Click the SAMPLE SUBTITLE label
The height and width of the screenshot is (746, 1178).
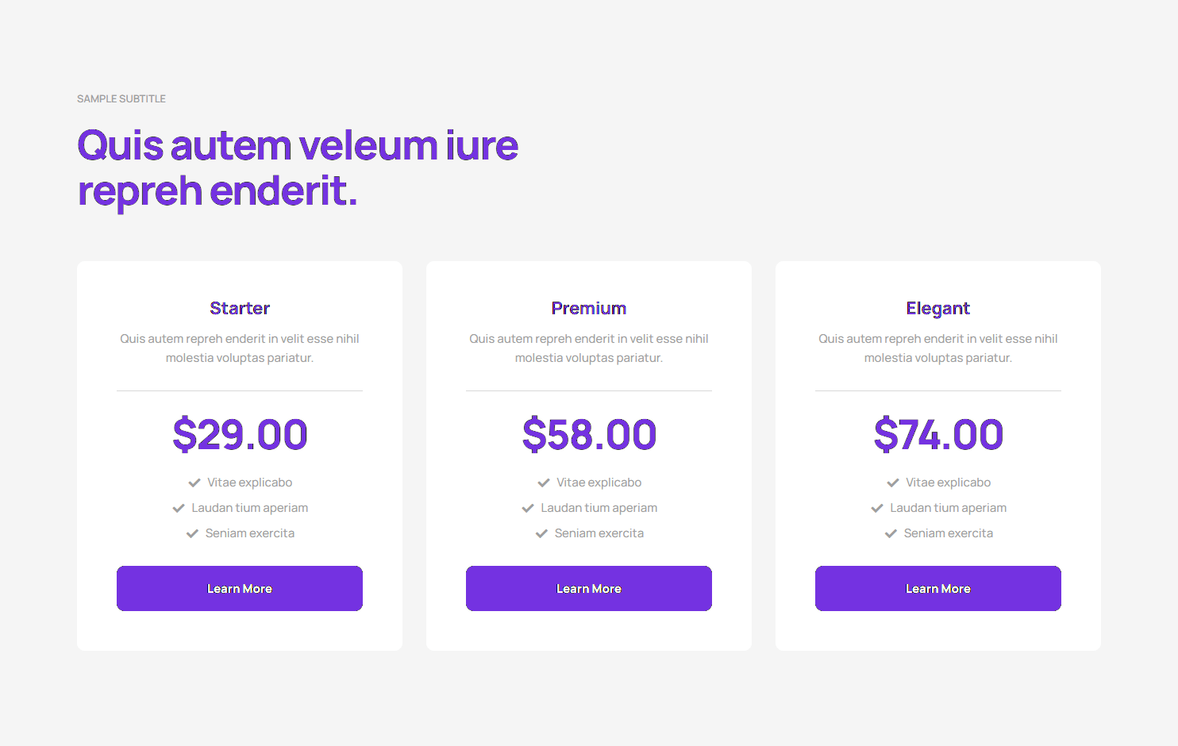[121, 98]
